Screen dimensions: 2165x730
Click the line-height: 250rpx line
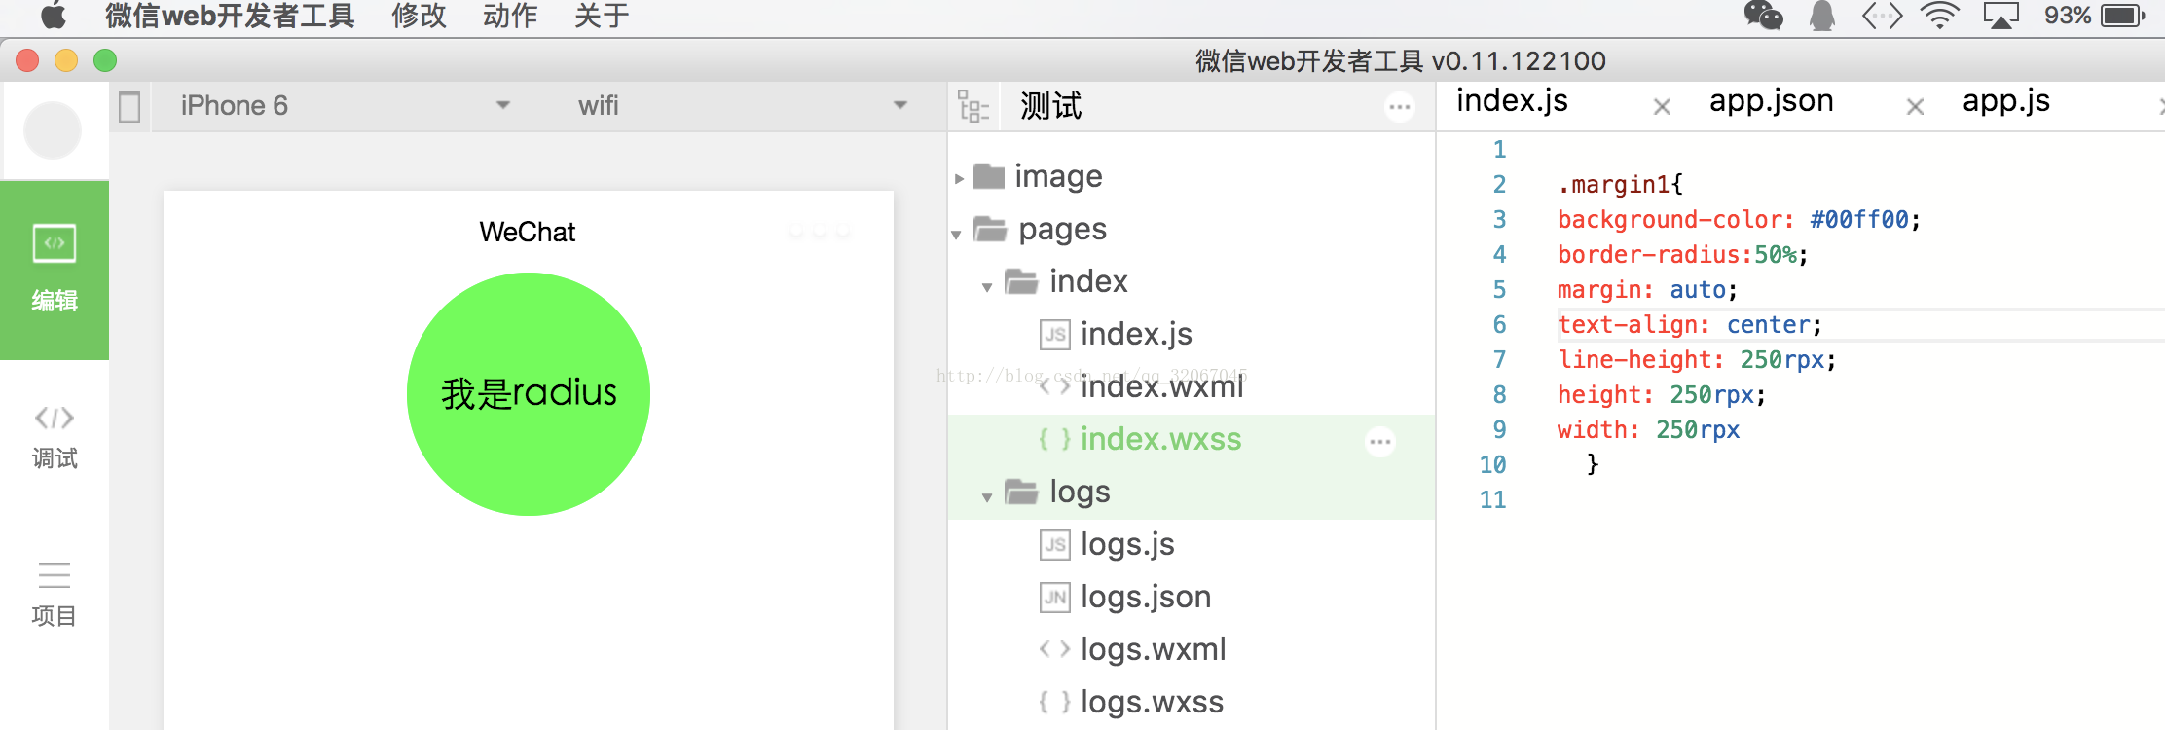tap(1696, 359)
